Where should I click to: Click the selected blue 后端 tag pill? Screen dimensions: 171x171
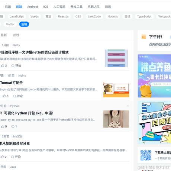click(x=24, y=24)
